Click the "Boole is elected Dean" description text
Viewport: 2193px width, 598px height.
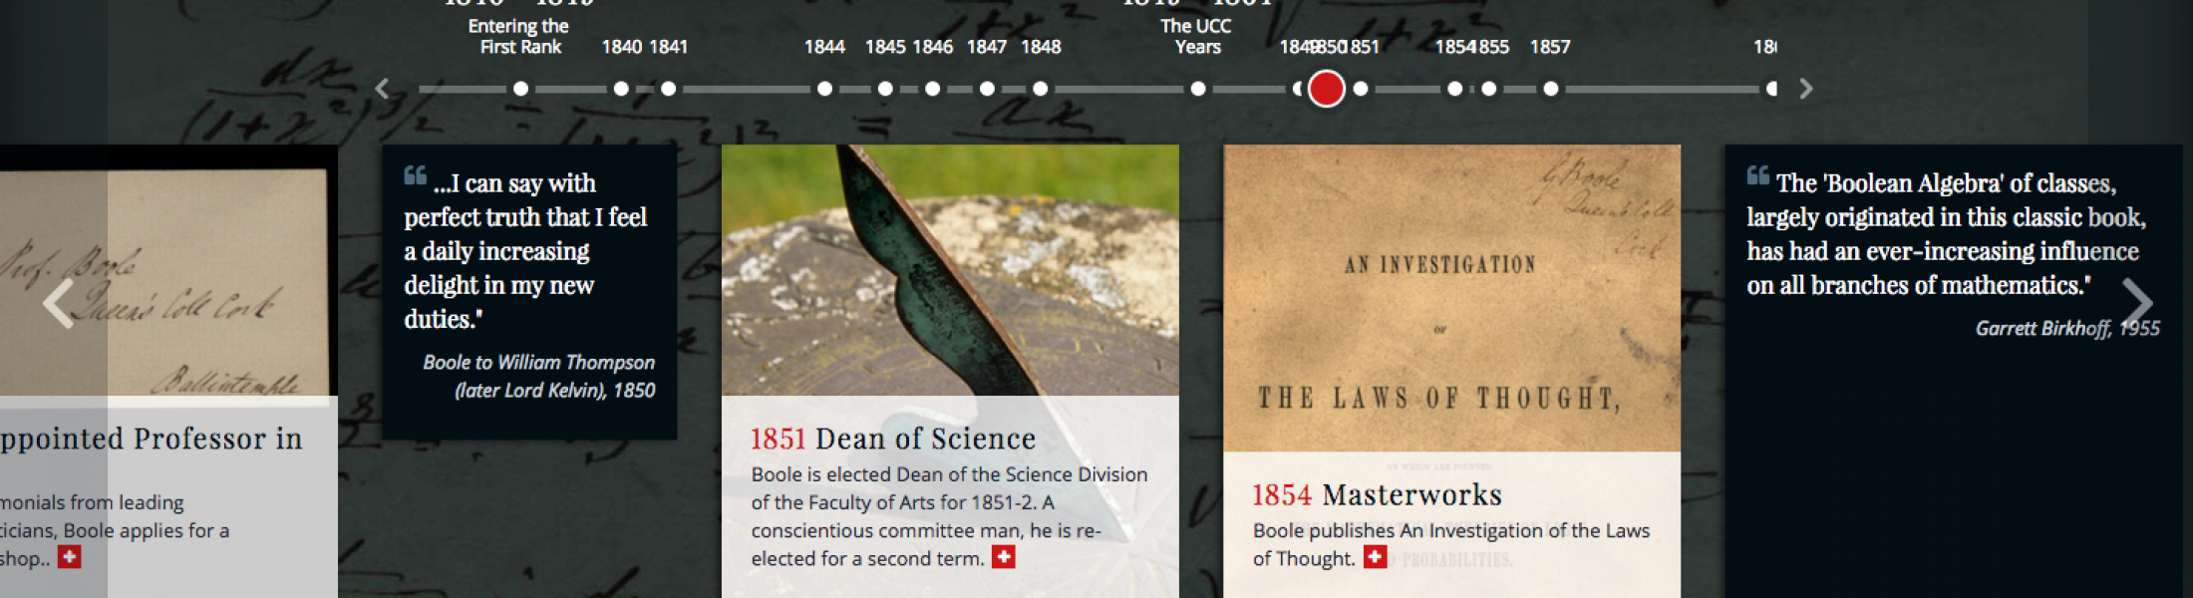pyautogui.click(x=949, y=516)
